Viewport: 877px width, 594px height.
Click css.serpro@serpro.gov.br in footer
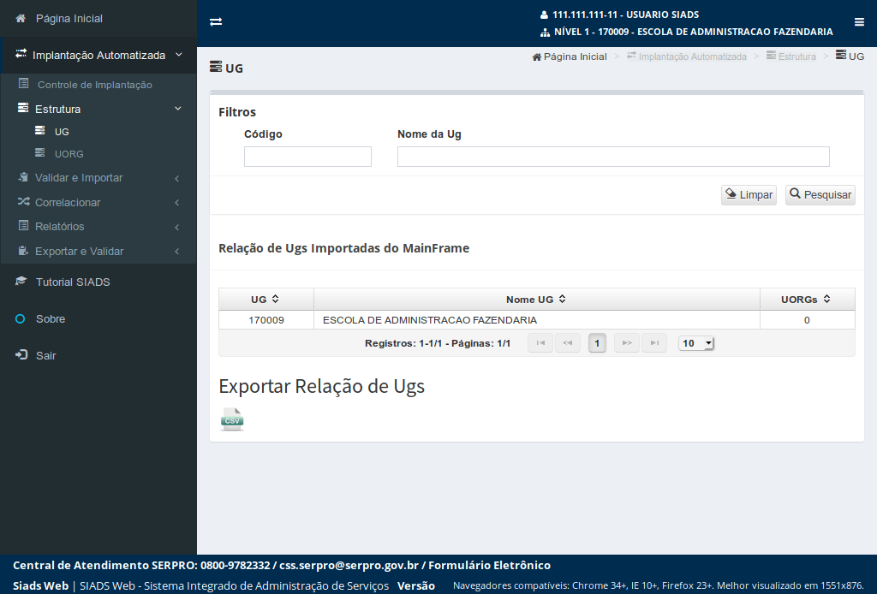[x=349, y=565]
